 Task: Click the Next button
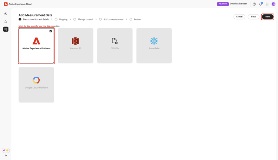click(x=268, y=17)
